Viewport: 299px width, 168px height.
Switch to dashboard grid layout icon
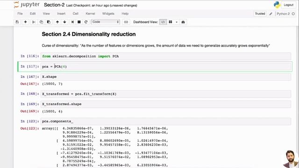[x=171, y=22]
